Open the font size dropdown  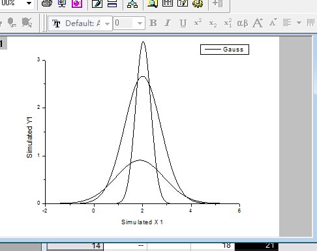click(x=140, y=23)
